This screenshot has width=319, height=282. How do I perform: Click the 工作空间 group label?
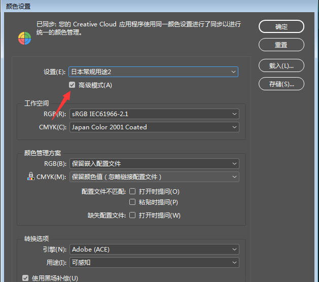tap(37, 103)
